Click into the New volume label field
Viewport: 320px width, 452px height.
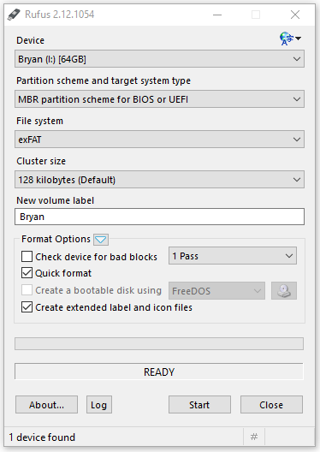tap(159, 217)
